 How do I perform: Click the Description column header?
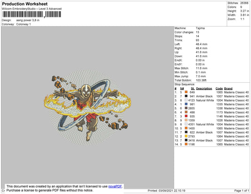coord(204,89)
